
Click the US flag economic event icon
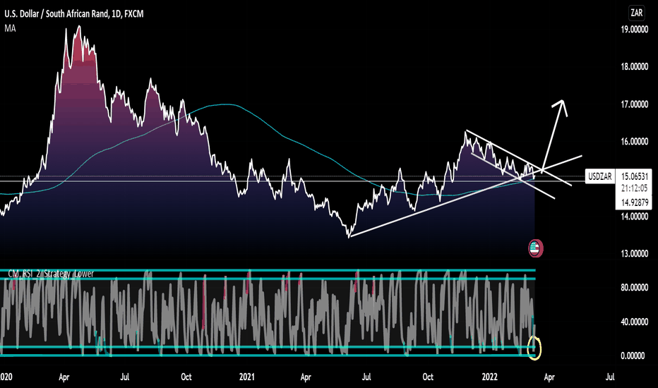coord(535,248)
